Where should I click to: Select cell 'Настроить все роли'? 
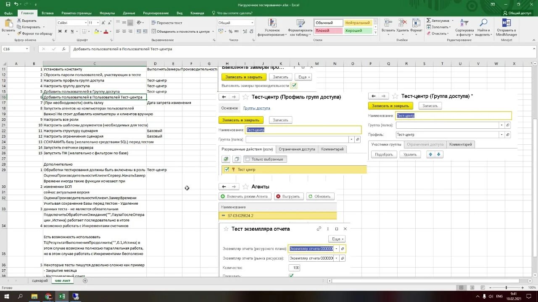(x=95, y=120)
